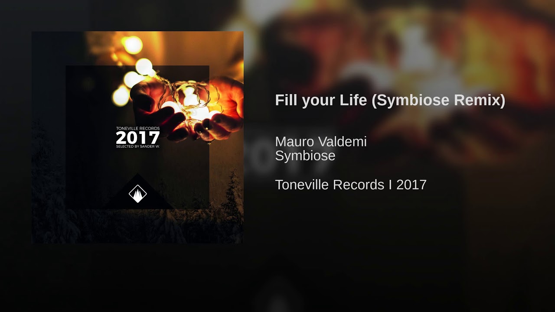
Task: Click the large 2017 text on cover
Action: coord(138,138)
